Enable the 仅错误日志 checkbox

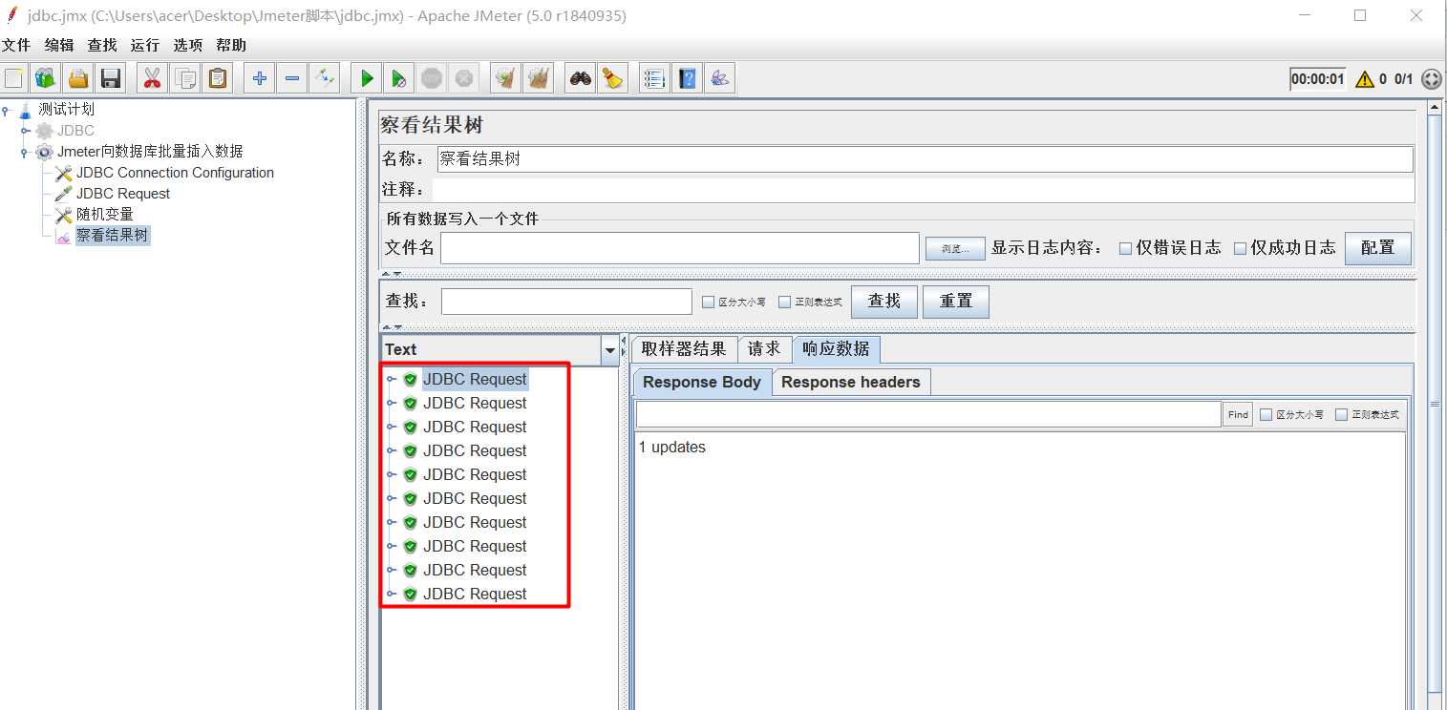1125,248
